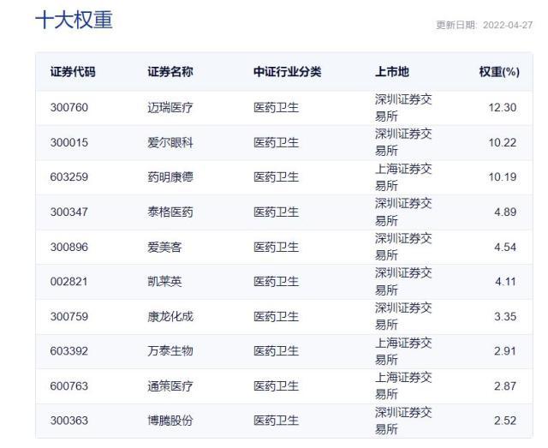Open the 迈瑞医疗 security name
This screenshot has width=548, height=448.
(170, 108)
